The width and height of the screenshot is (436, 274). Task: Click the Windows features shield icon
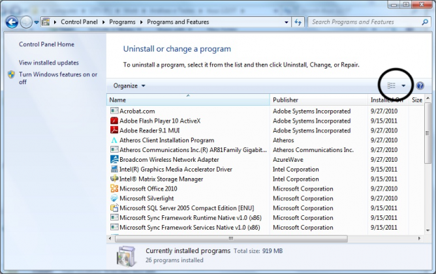tap(11, 74)
